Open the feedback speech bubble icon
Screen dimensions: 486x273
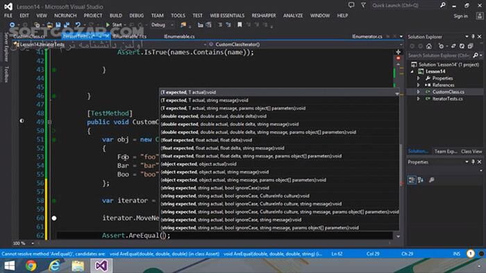(351, 6)
